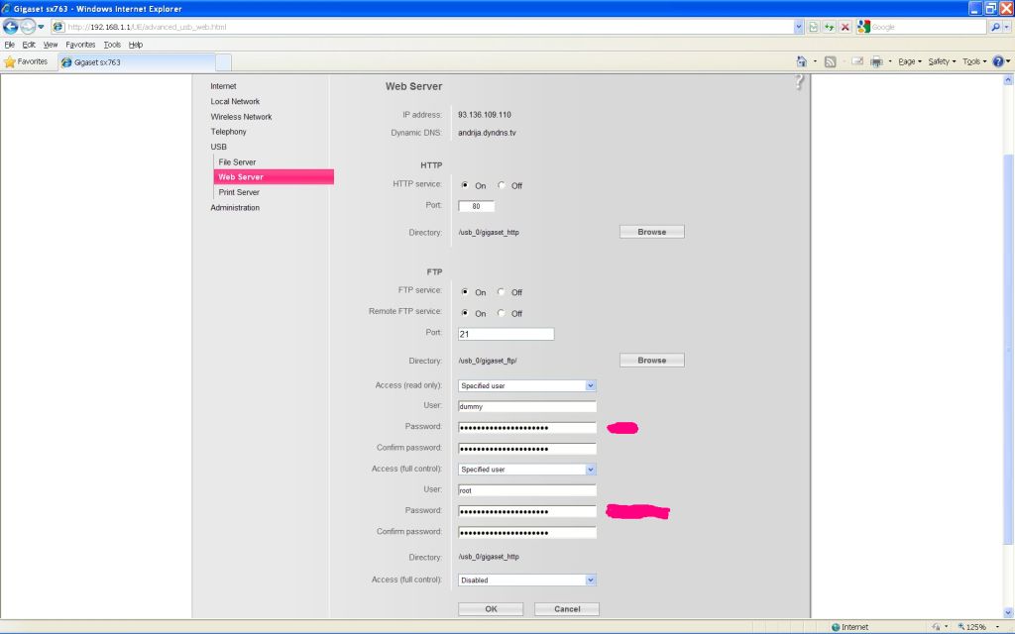Viewport: 1015px width, 634px height.
Task: Select the Gigaset sx763 browser tab
Action: point(137,62)
